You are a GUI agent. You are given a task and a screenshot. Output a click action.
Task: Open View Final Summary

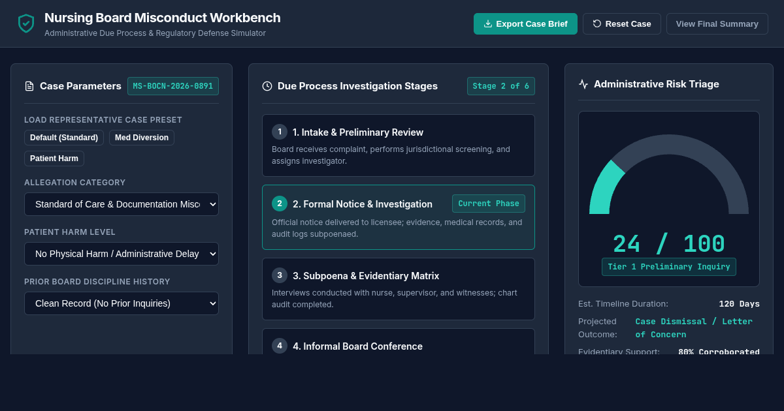717,23
